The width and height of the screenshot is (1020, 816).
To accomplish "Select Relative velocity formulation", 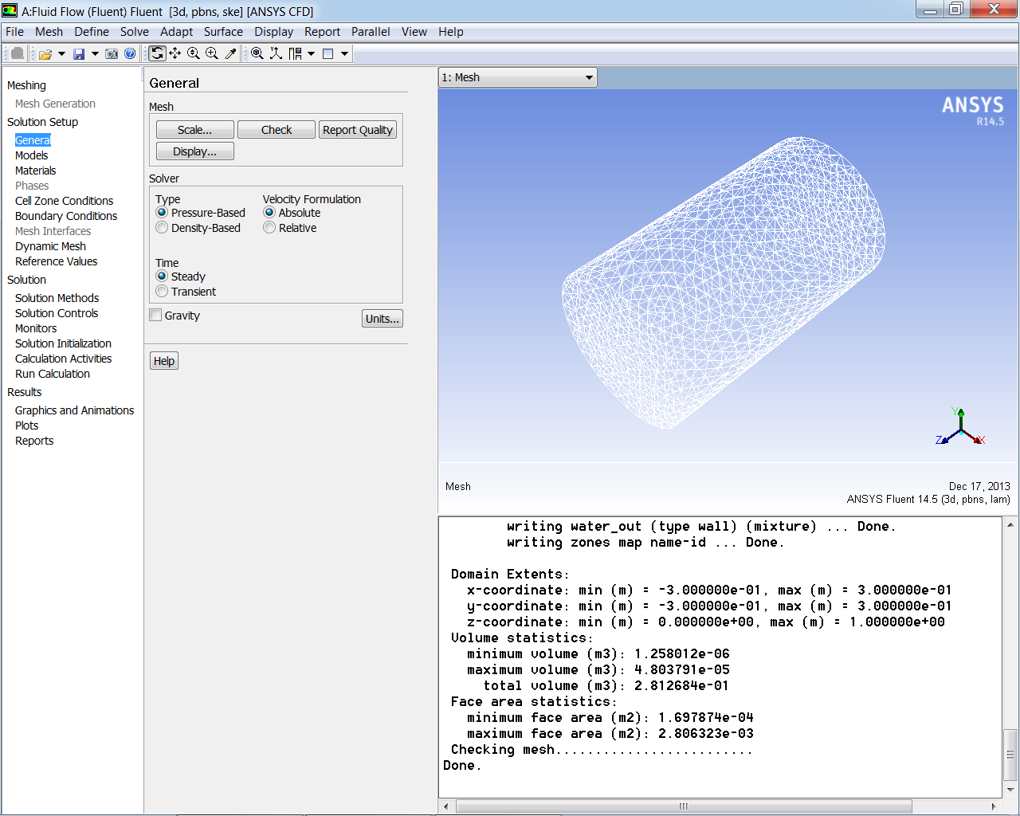I will click(x=269, y=228).
